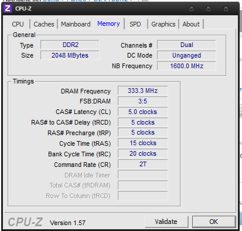The height and width of the screenshot is (231, 242).
Task: Select the DC Mode value Unganged
Action: point(186,55)
